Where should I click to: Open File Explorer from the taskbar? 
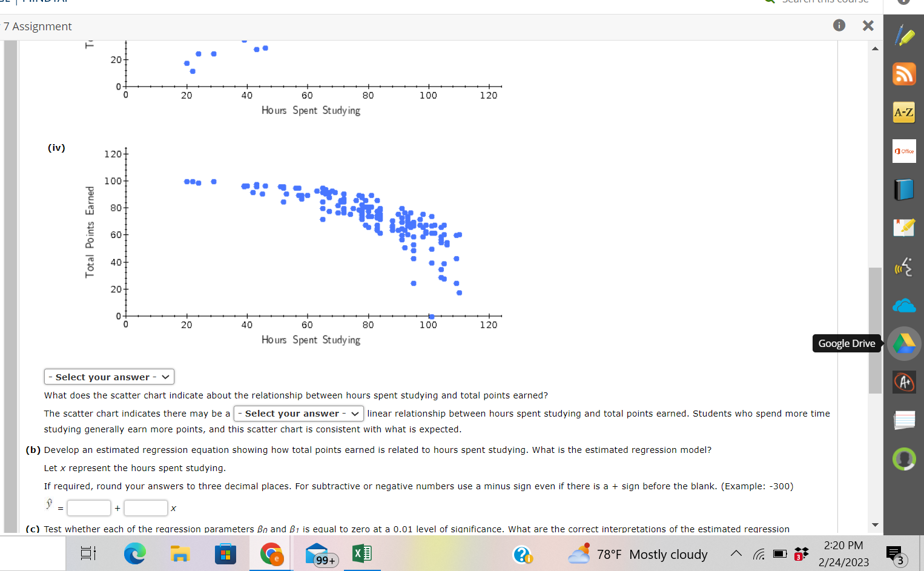180,553
